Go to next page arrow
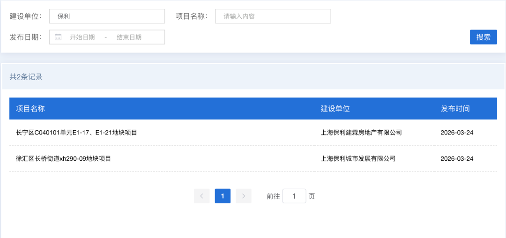Image resolution: width=506 pixels, height=238 pixels. (x=244, y=196)
